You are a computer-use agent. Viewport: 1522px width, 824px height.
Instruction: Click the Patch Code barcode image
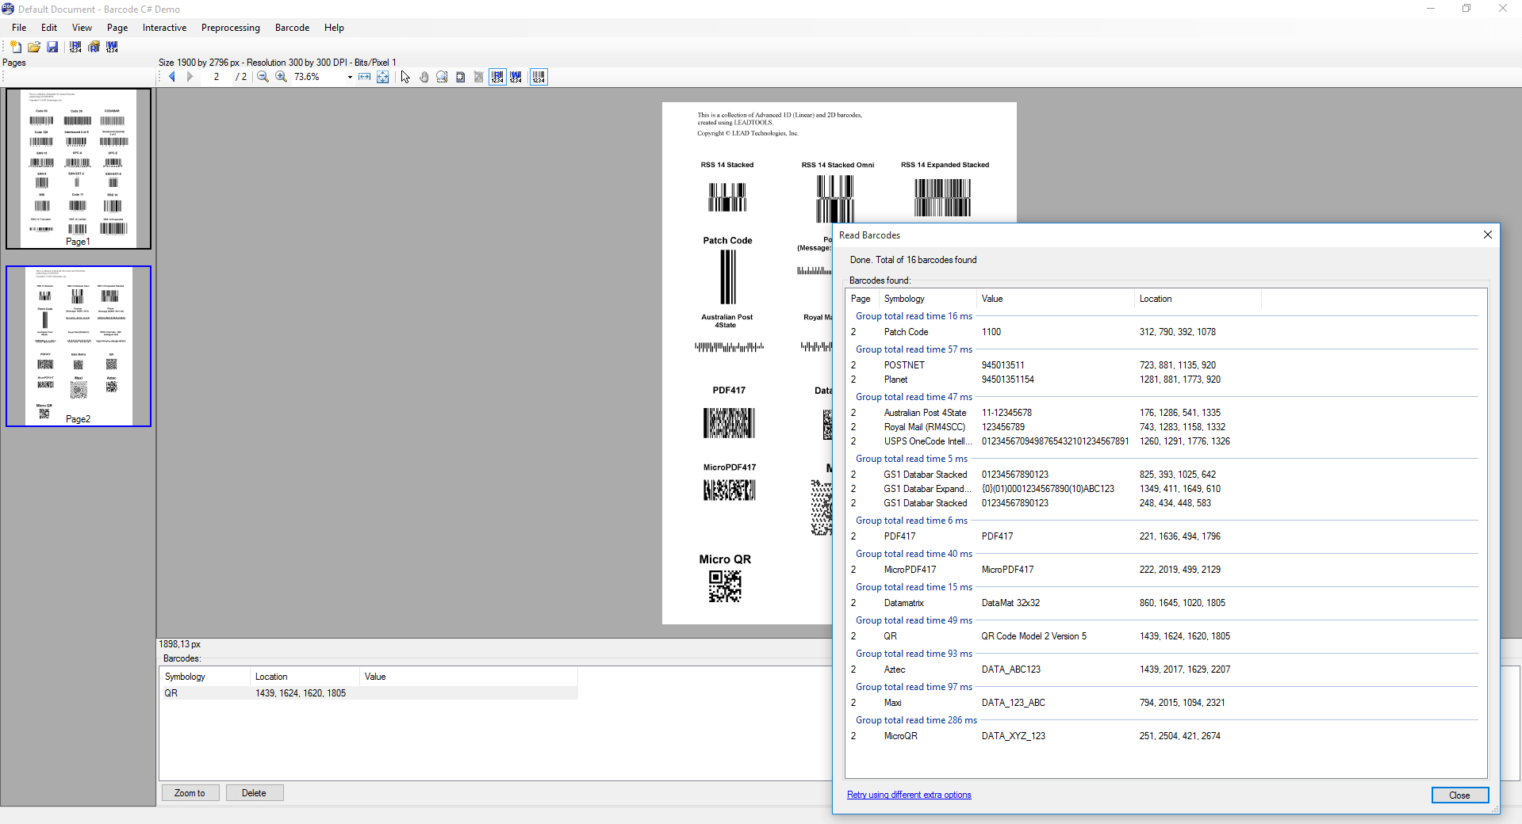[728, 277]
